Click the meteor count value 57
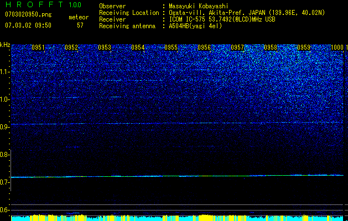The height and width of the screenshot is (221, 348). (x=80, y=25)
